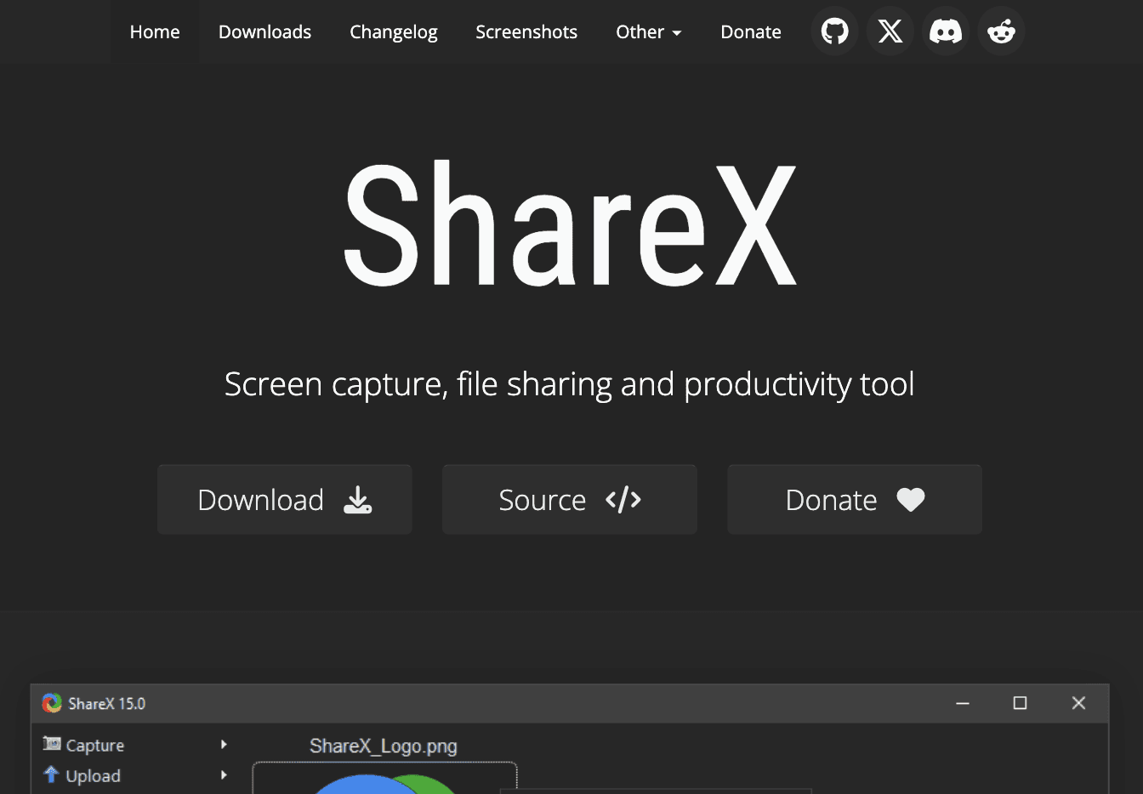Expand the Capture submenu arrow
Screen dimensions: 1143x794
coord(224,745)
